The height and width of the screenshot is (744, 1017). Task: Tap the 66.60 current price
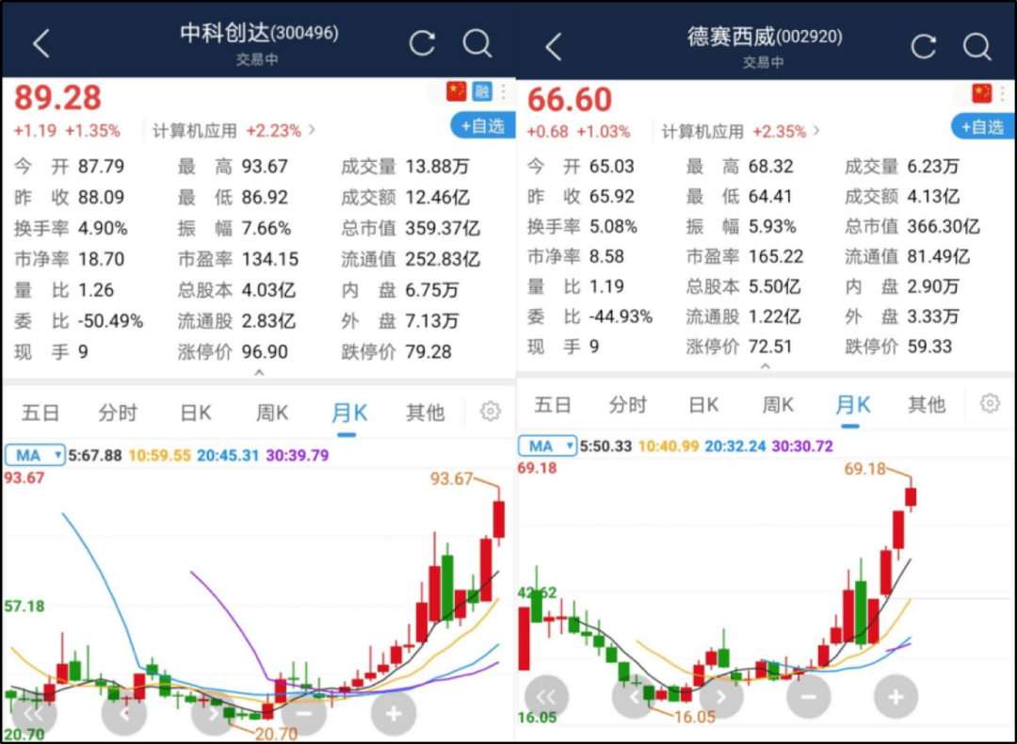click(x=569, y=100)
